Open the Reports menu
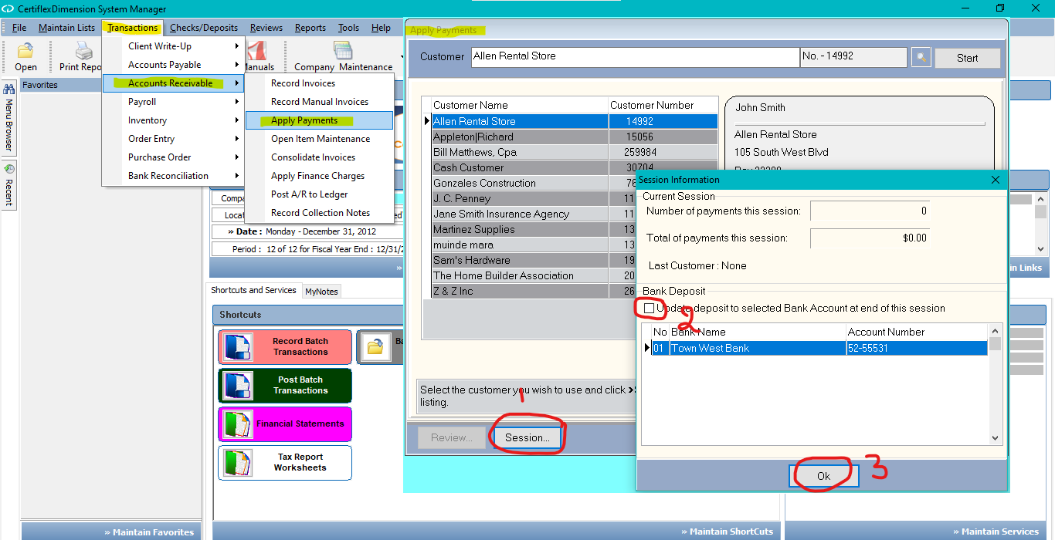This screenshot has width=1055, height=540. click(310, 28)
